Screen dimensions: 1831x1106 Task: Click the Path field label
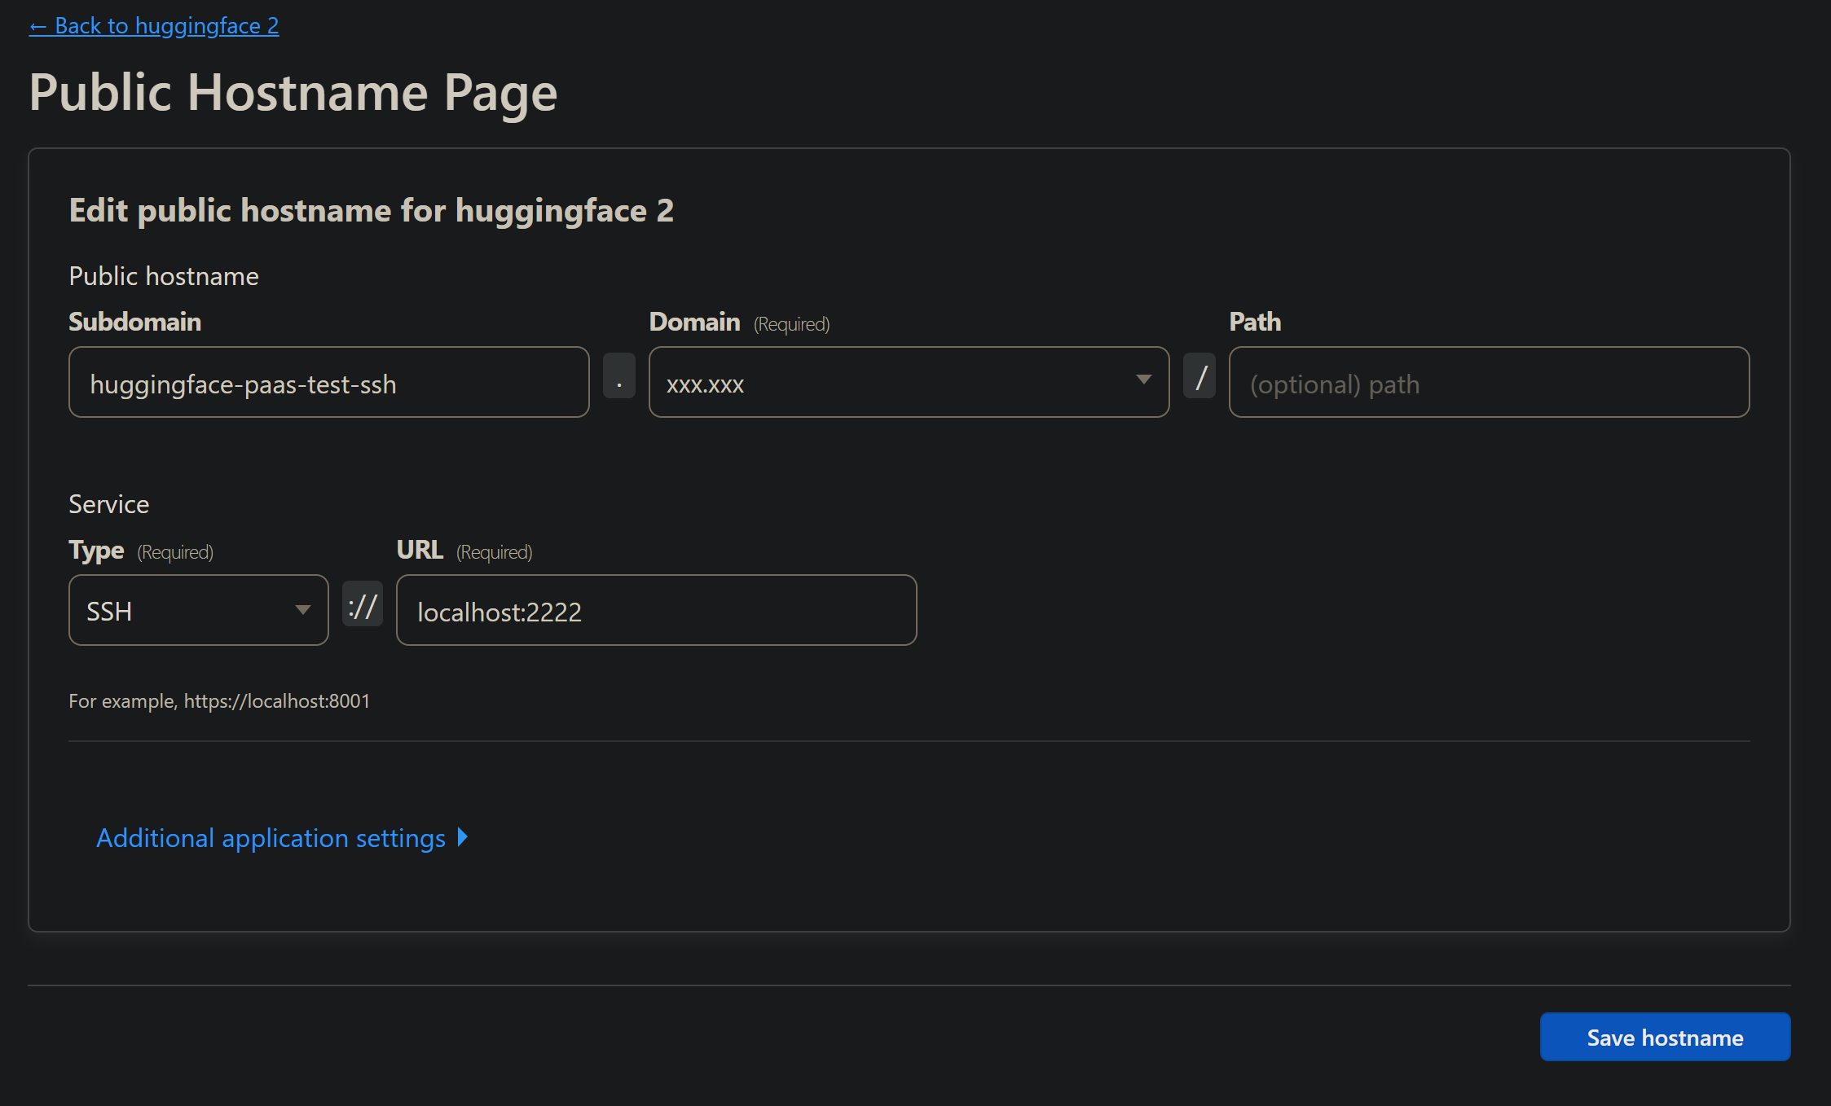pyautogui.click(x=1255, y=322)
